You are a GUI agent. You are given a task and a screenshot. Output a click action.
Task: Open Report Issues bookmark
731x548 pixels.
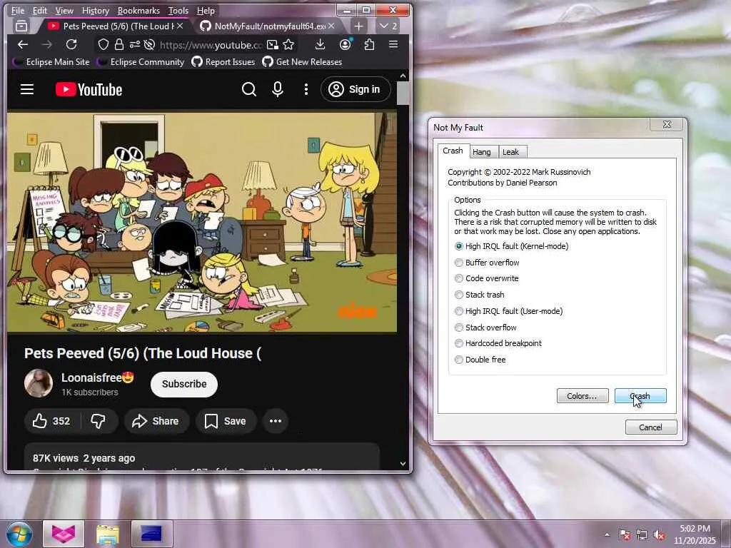coord(223,62)
